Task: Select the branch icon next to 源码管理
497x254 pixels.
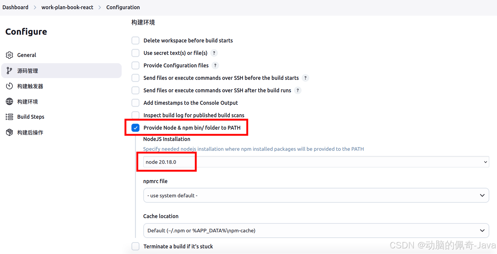Action: (x=9, y=71)
